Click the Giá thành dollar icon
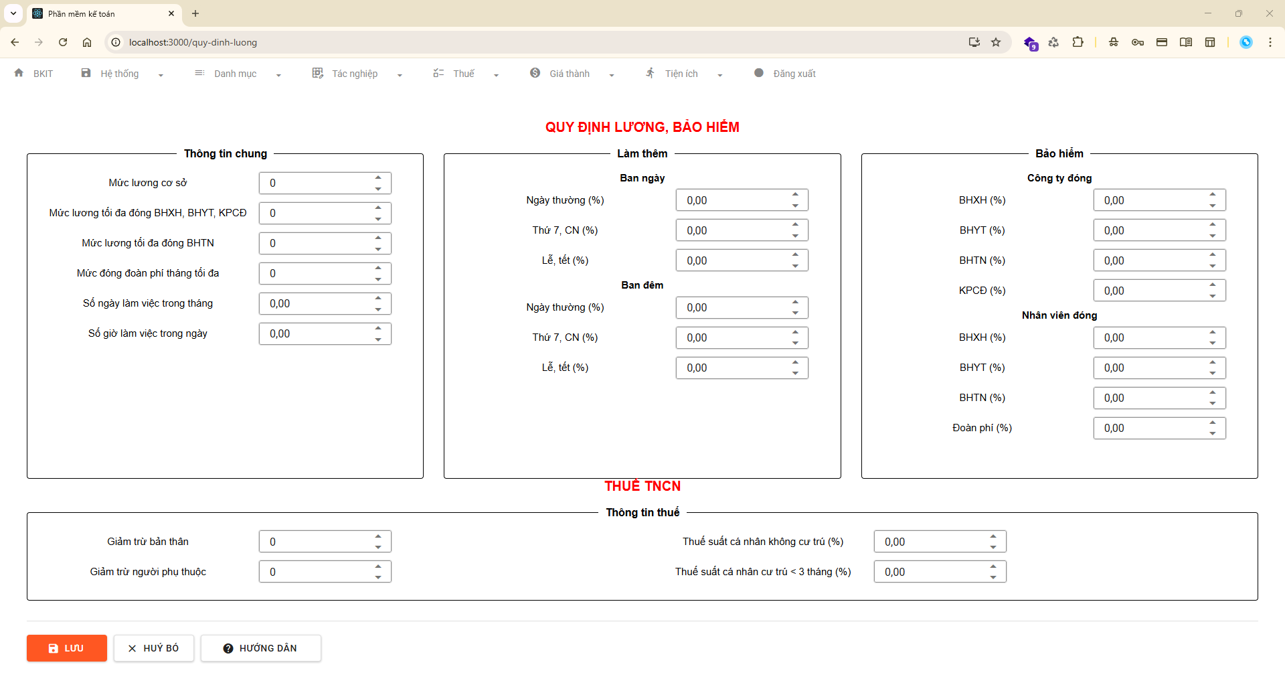This screenshot has width=1285, height=691. pos(535,73)
